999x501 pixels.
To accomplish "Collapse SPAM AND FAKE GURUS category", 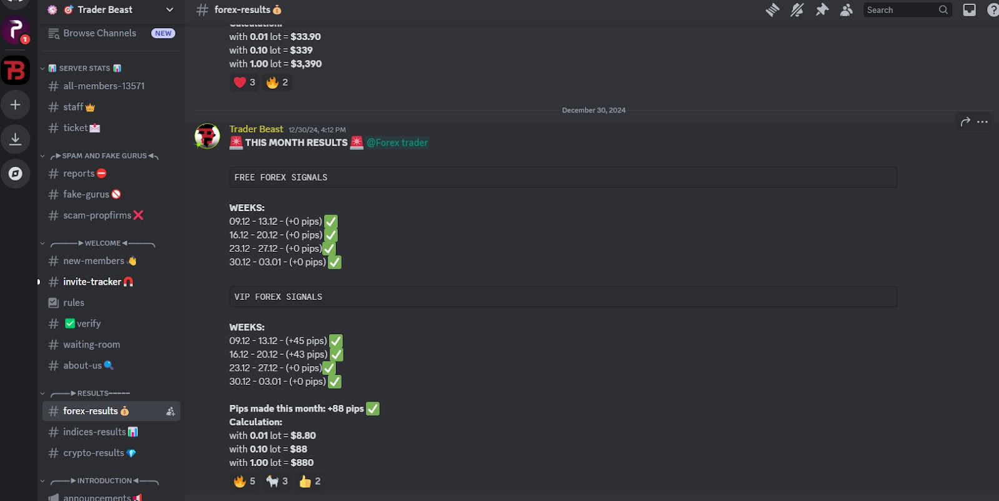I will (x=100, y=156).
